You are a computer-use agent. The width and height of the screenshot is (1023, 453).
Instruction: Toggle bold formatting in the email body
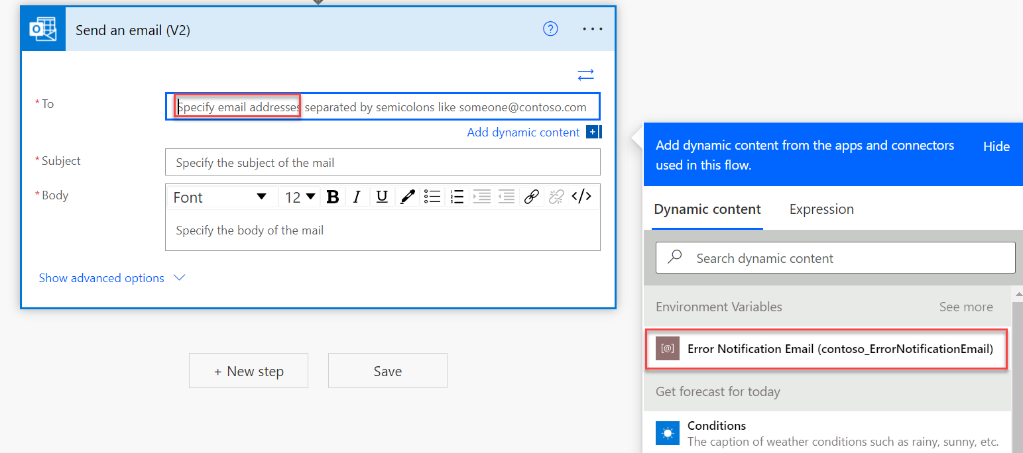click(333, 196)
